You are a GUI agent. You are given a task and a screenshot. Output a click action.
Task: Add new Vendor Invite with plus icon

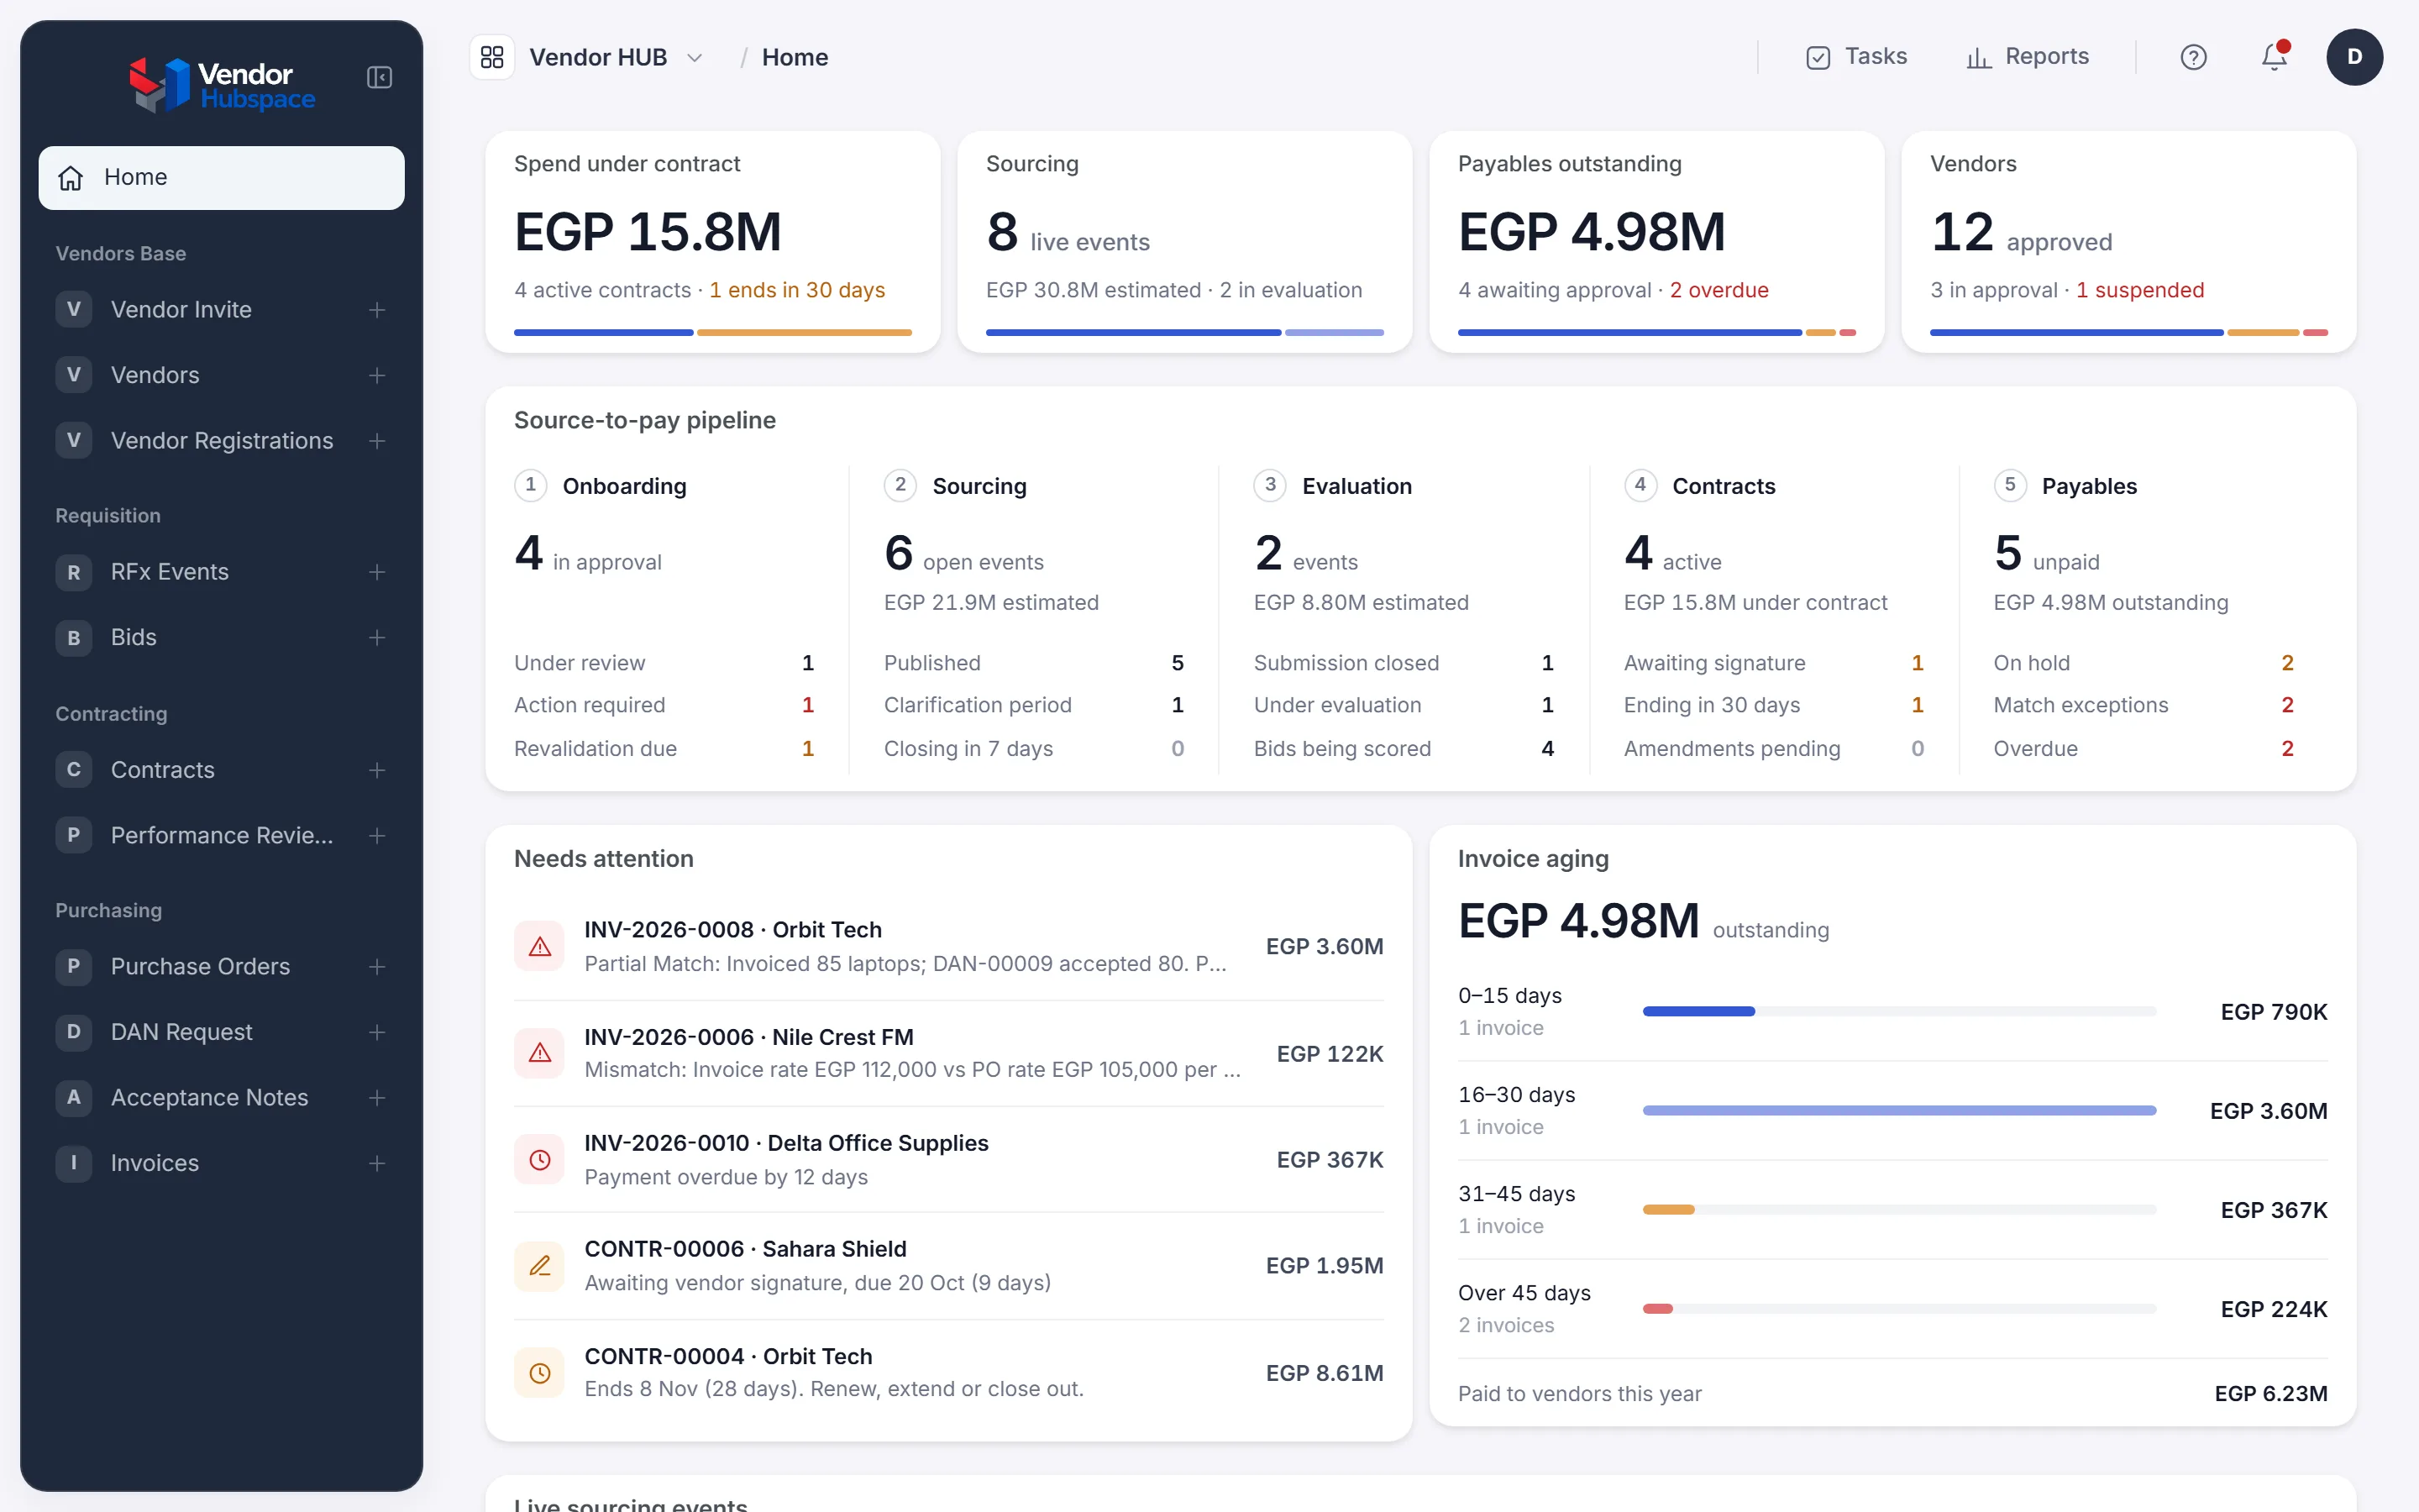[377, 310]
